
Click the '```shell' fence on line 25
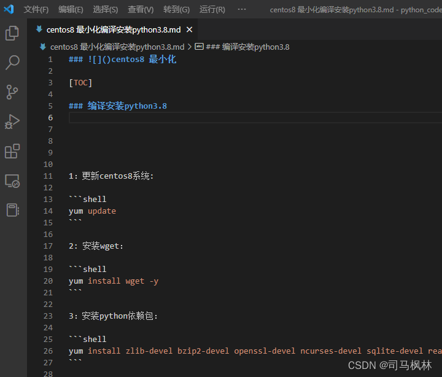[x=88, y=339]
